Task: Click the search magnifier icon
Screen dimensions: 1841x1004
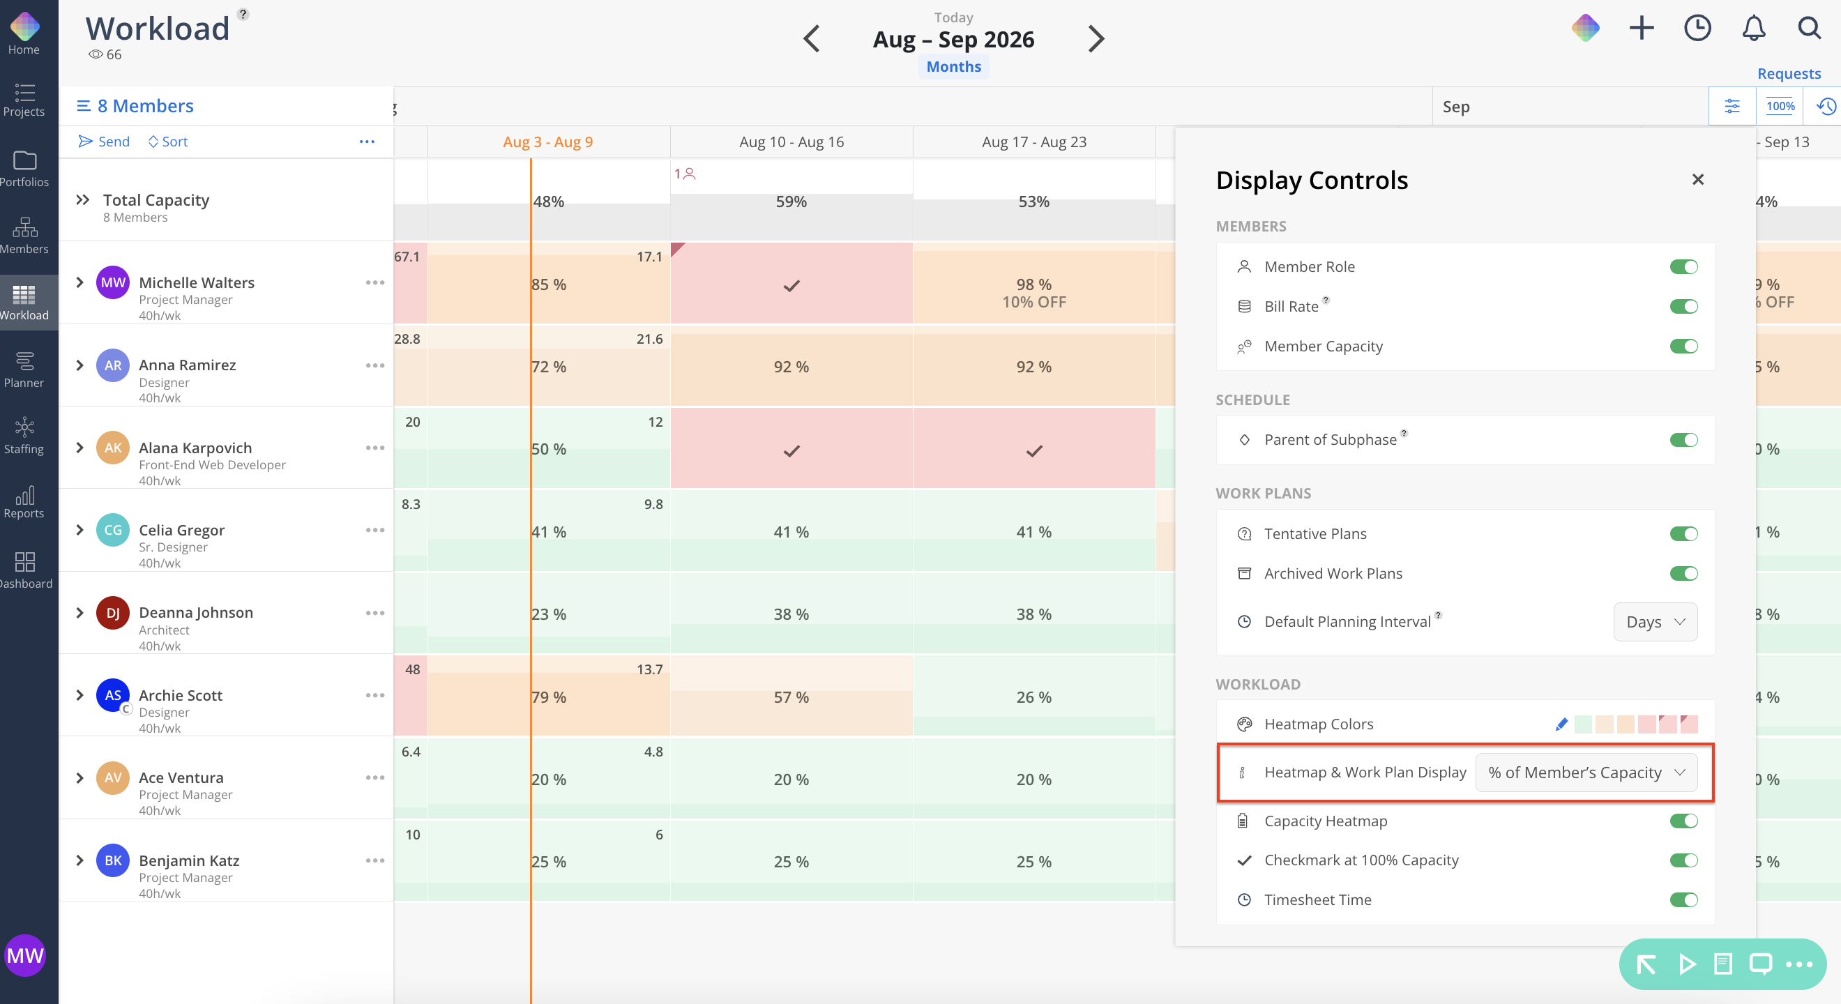Action: [1809, 29]
